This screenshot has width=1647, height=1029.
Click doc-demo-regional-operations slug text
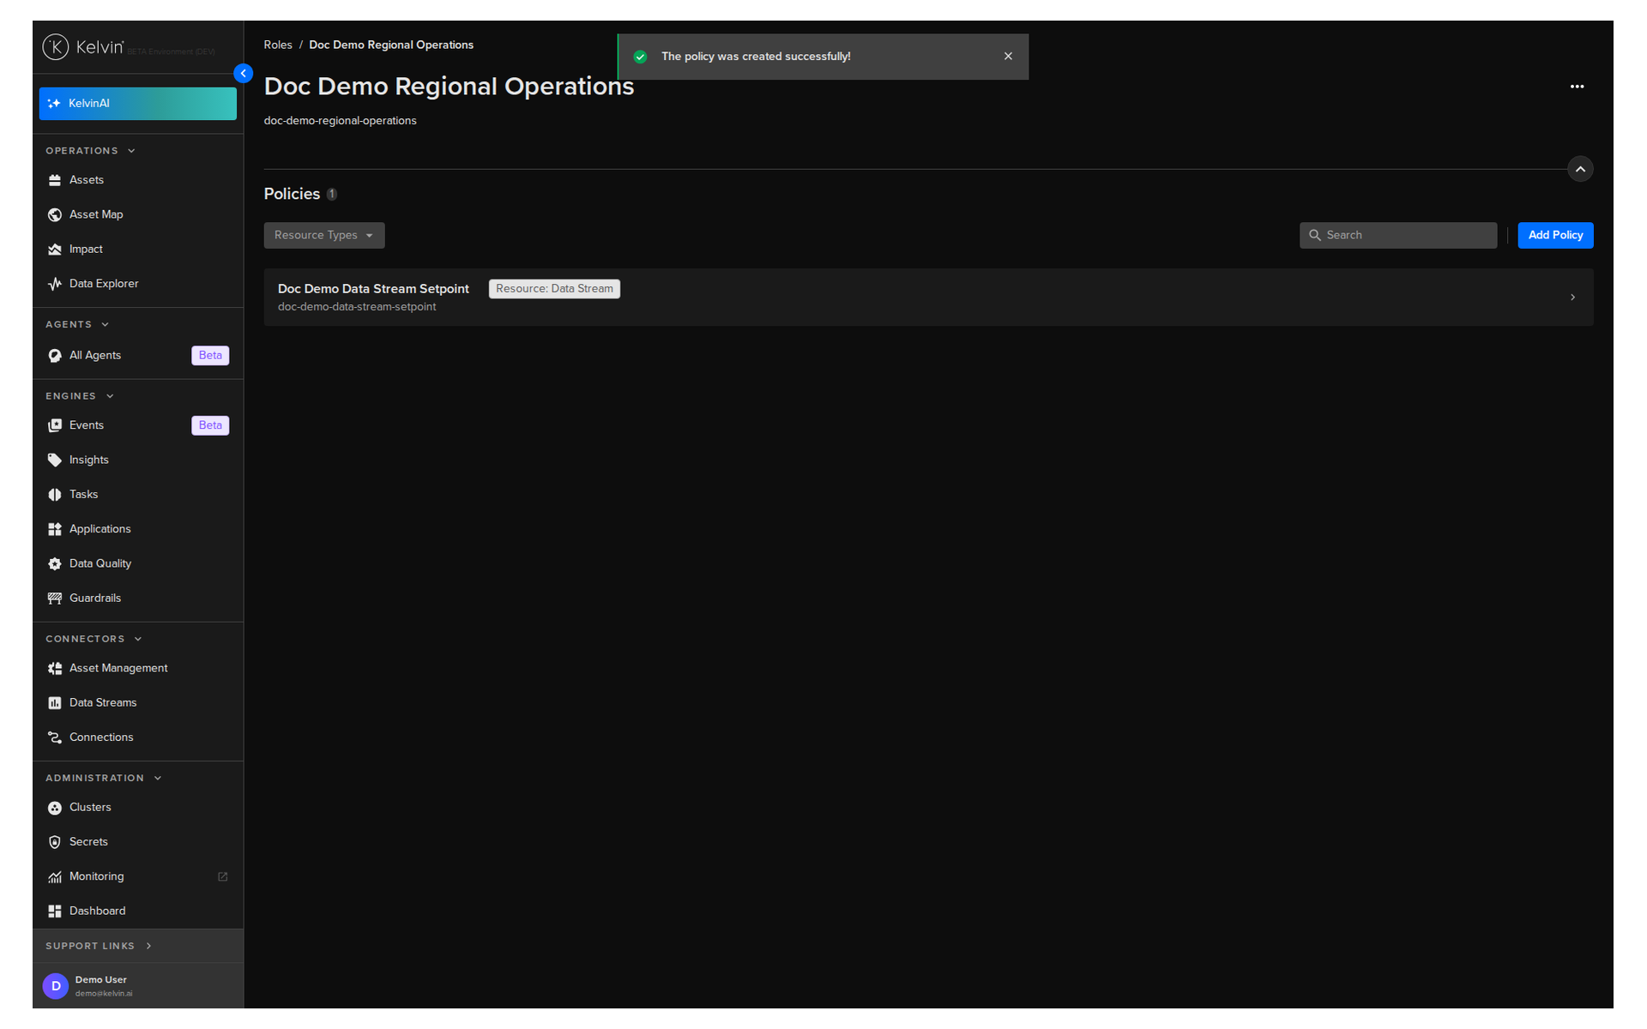coord(341,121)
